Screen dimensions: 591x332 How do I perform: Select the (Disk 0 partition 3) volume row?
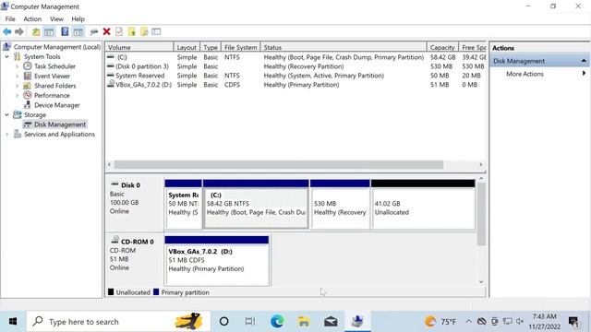[x=295, y=66]
